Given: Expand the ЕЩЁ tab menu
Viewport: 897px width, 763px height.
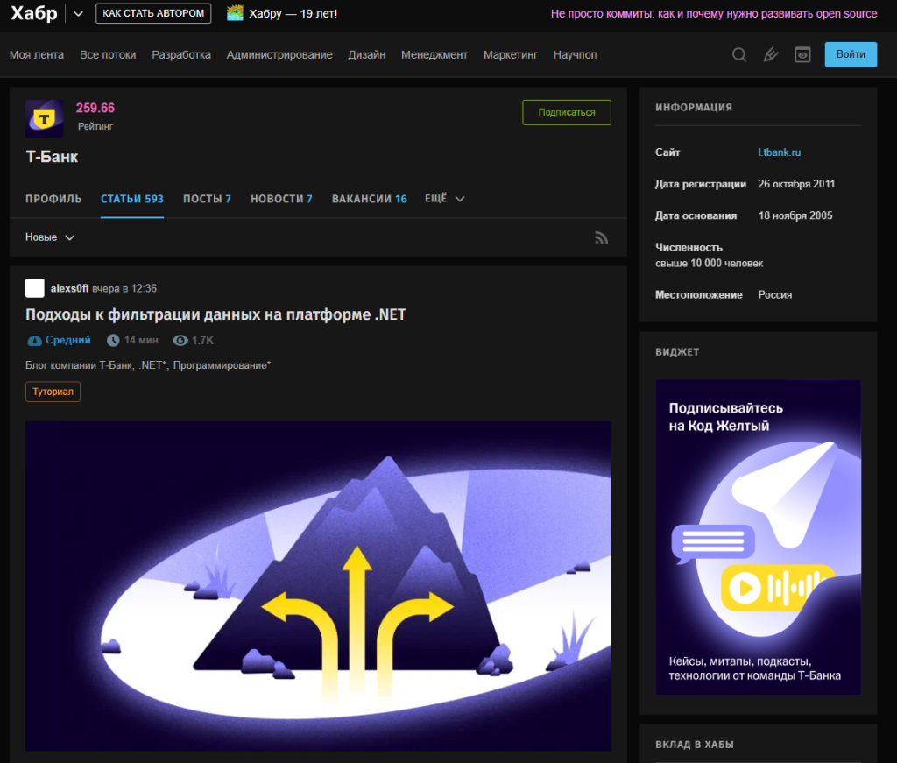Looking at the screenshot, I should [x=444, y=199].
